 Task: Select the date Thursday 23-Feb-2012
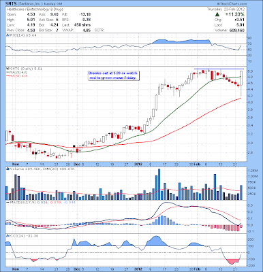(x=226, y=10)
